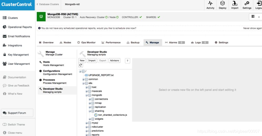This screenshot has width=262, height=136.
Task: Click the Export button
Action: (103, 61)
